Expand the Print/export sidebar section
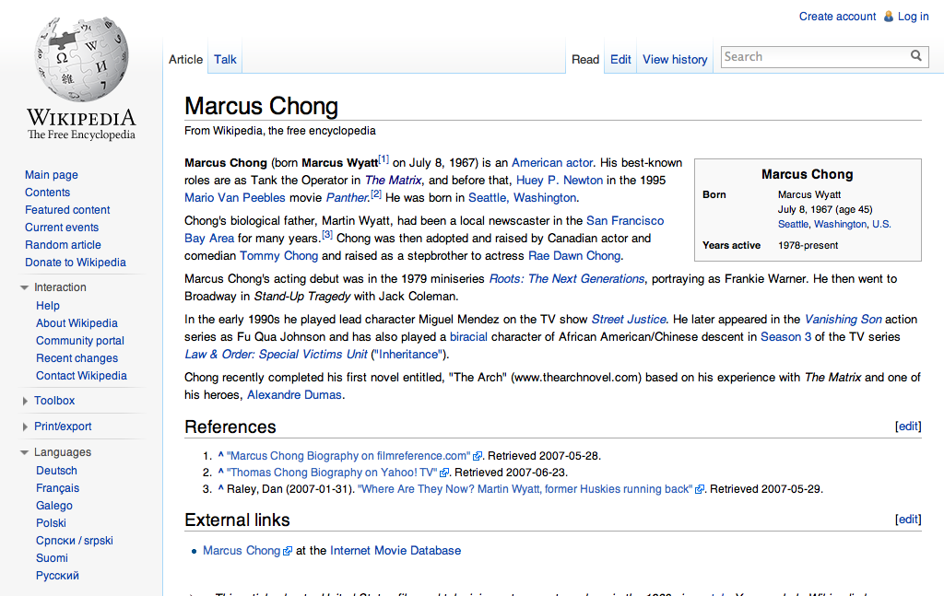944x596 pixels. [25, 427]
